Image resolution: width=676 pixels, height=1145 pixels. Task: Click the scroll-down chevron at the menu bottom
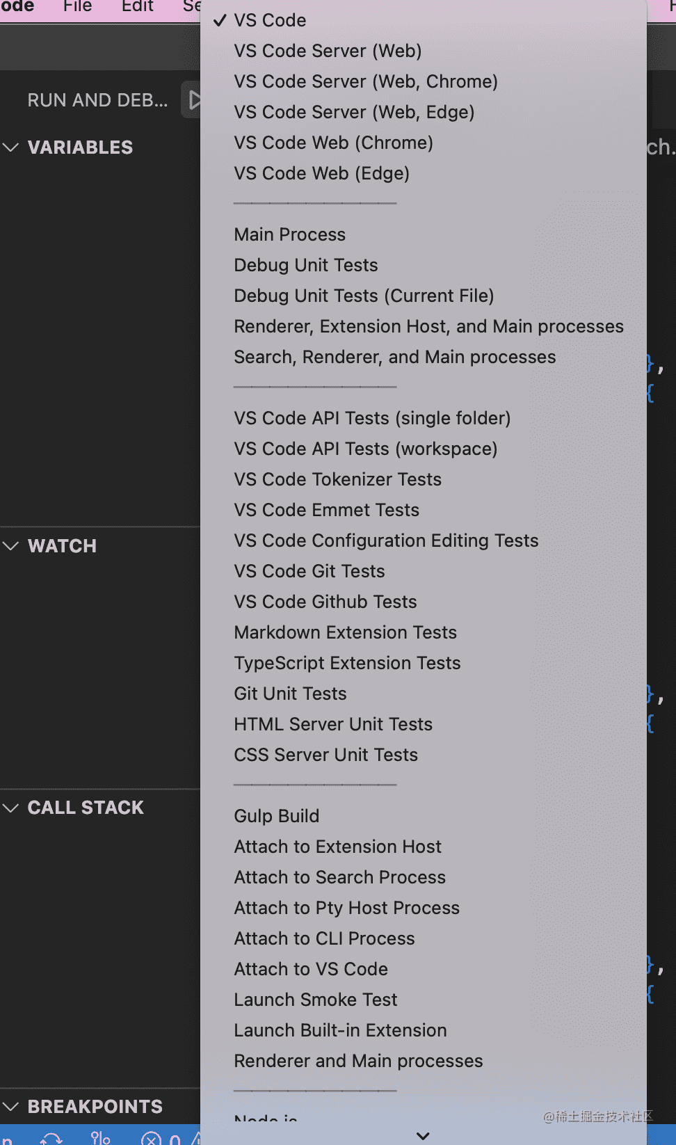tap(423, 1136)
